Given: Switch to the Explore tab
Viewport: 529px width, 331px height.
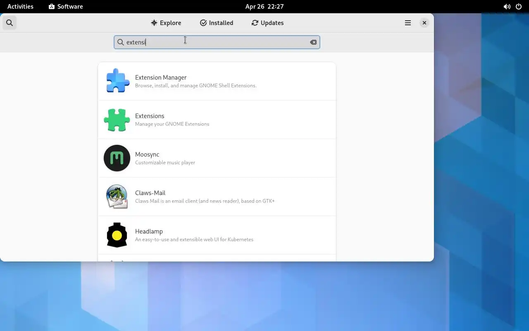Looking at the screenshot, I should click(x=166, y=23).
